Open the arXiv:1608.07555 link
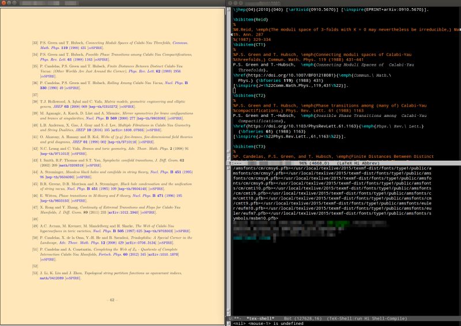 click(x=127, y=130)
